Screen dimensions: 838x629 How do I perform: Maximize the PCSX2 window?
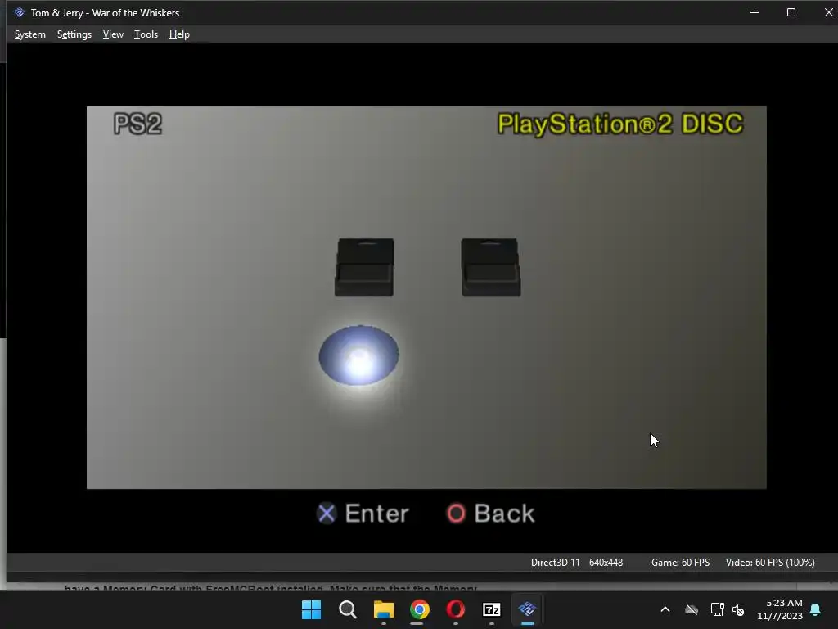[791, 12]
